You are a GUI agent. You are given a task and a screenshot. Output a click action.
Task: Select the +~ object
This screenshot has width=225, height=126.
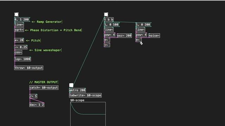tap(107, 45)
